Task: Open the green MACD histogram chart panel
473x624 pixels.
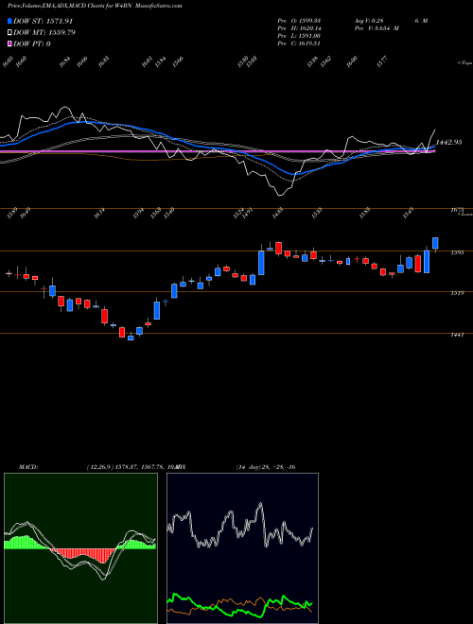Action: pyautogui.click(x=80, y=548)
